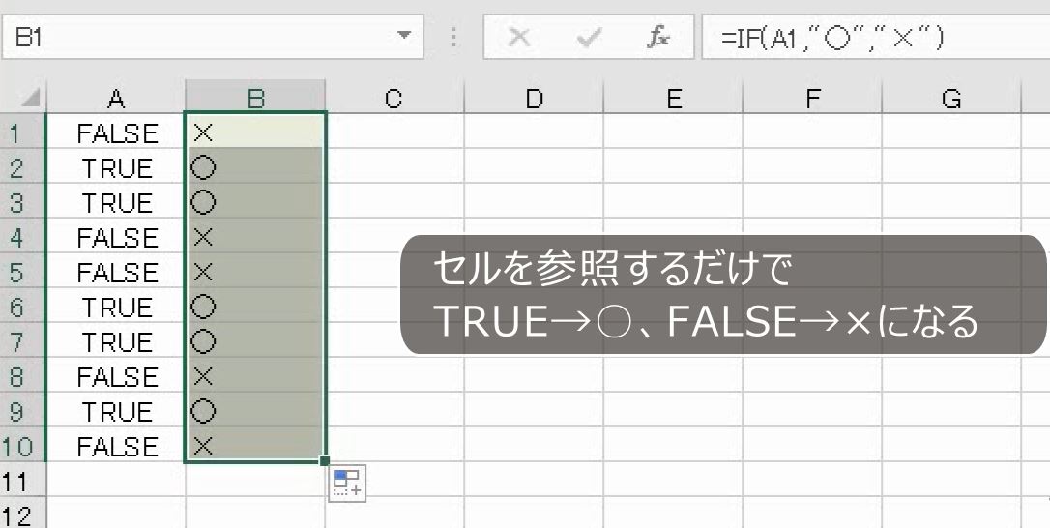Select column G header
This screenshot has height=528, width=1050.
click(x=951, y=98)
